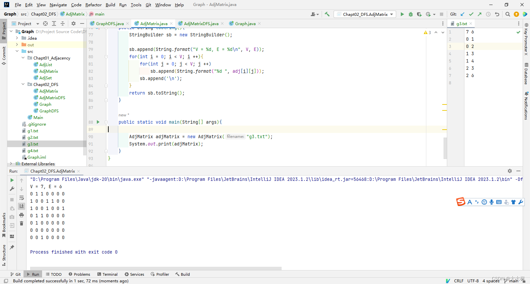The height and width of the screenshot is (284, 530).
Task: Click the Stop square in main toolbar
Action: 442,14
